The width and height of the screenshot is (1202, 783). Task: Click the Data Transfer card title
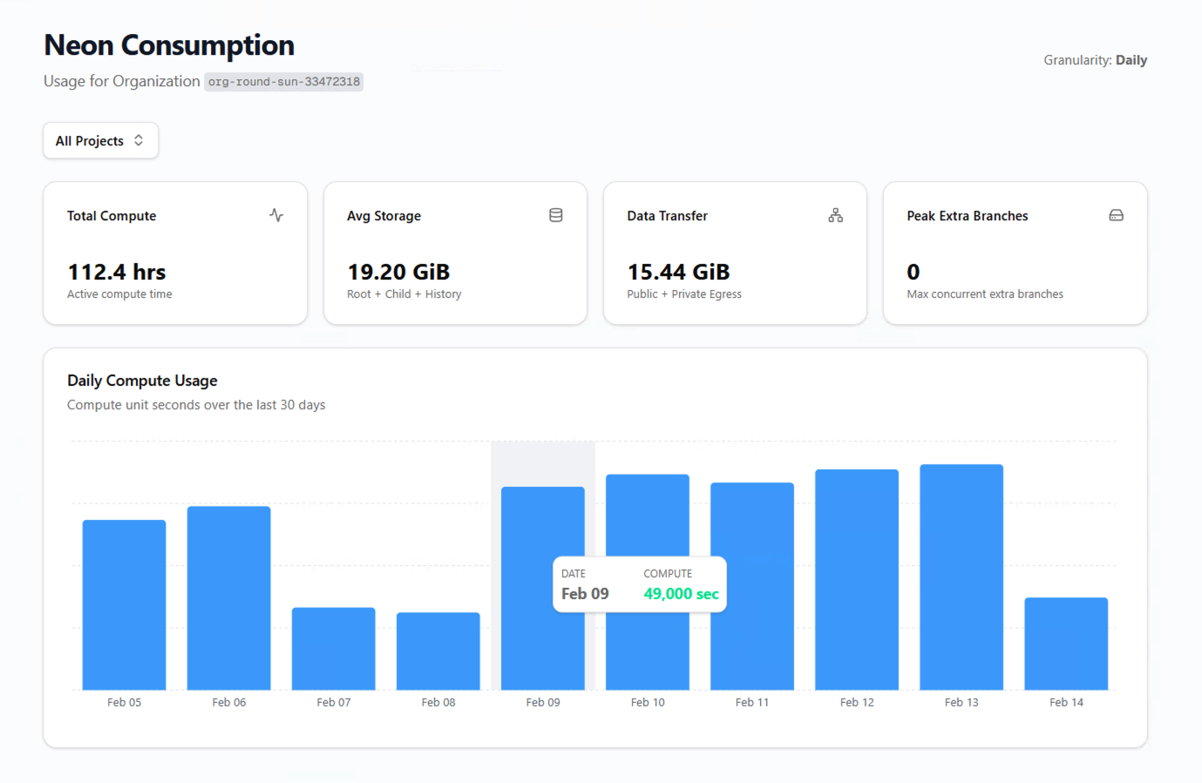click(x=667, y=216)
